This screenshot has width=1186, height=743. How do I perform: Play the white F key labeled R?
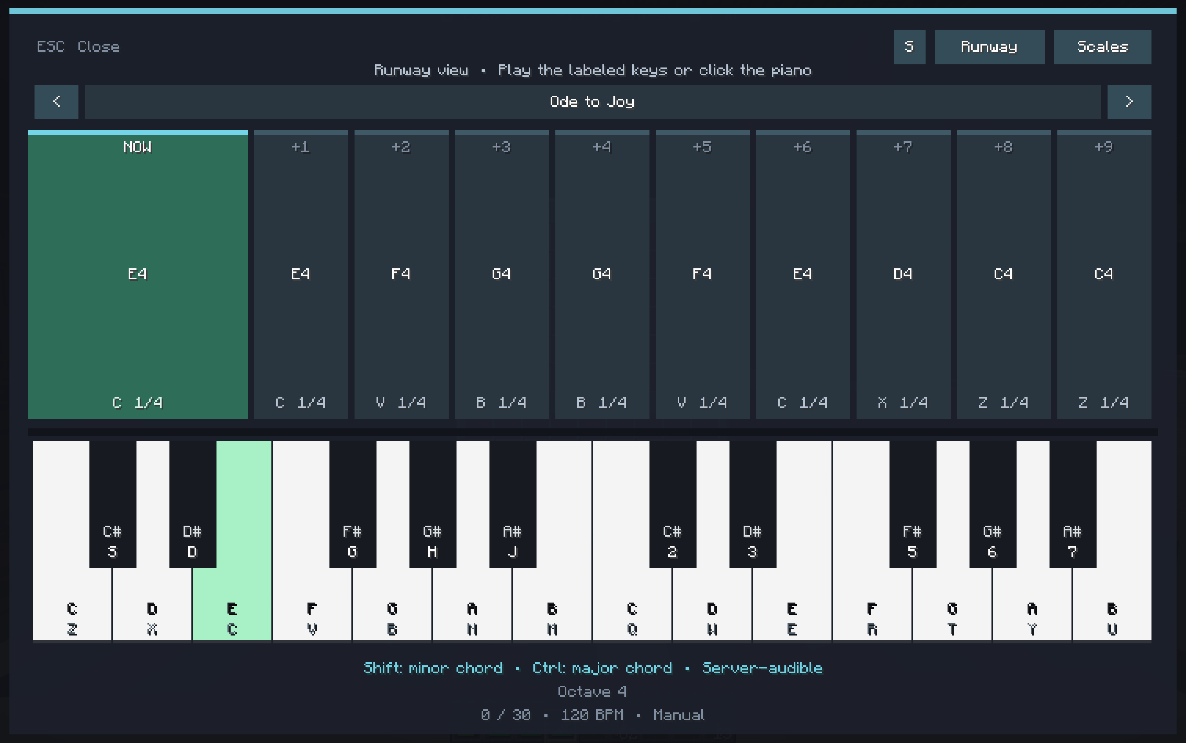pos(873,605)
